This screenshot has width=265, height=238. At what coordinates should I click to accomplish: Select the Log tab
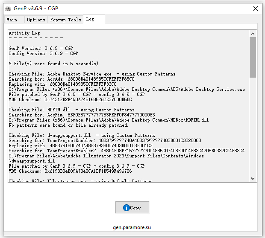click(x=94, y=19)
